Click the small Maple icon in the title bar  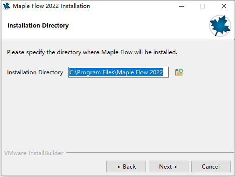[x=7, y=6]
